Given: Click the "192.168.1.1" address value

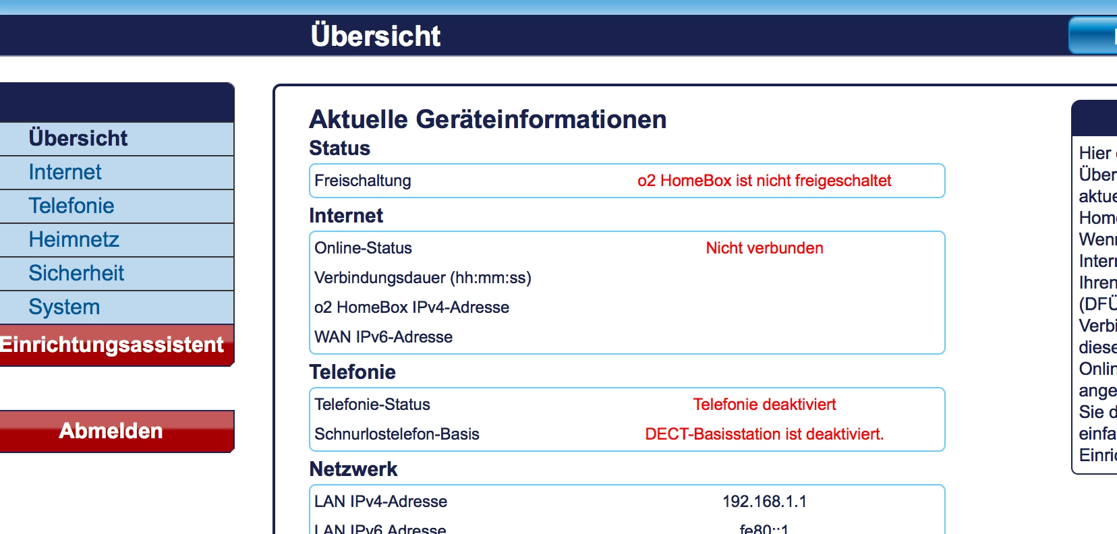Looking at the screenshot, I should (764, 502).
